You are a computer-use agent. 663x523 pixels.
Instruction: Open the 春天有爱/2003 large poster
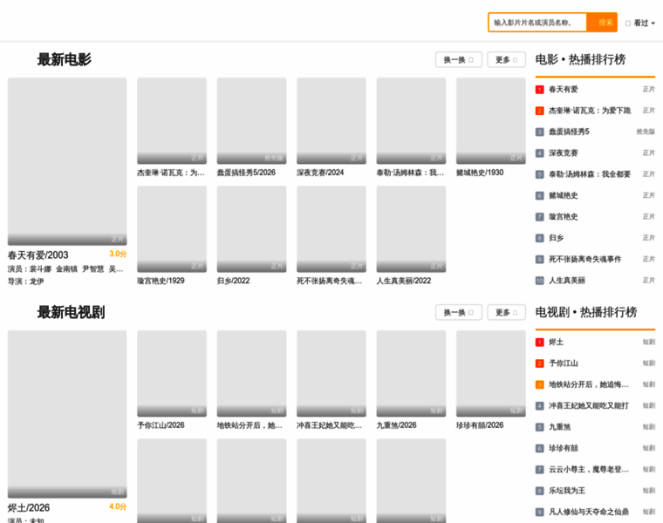pos(67,161)
